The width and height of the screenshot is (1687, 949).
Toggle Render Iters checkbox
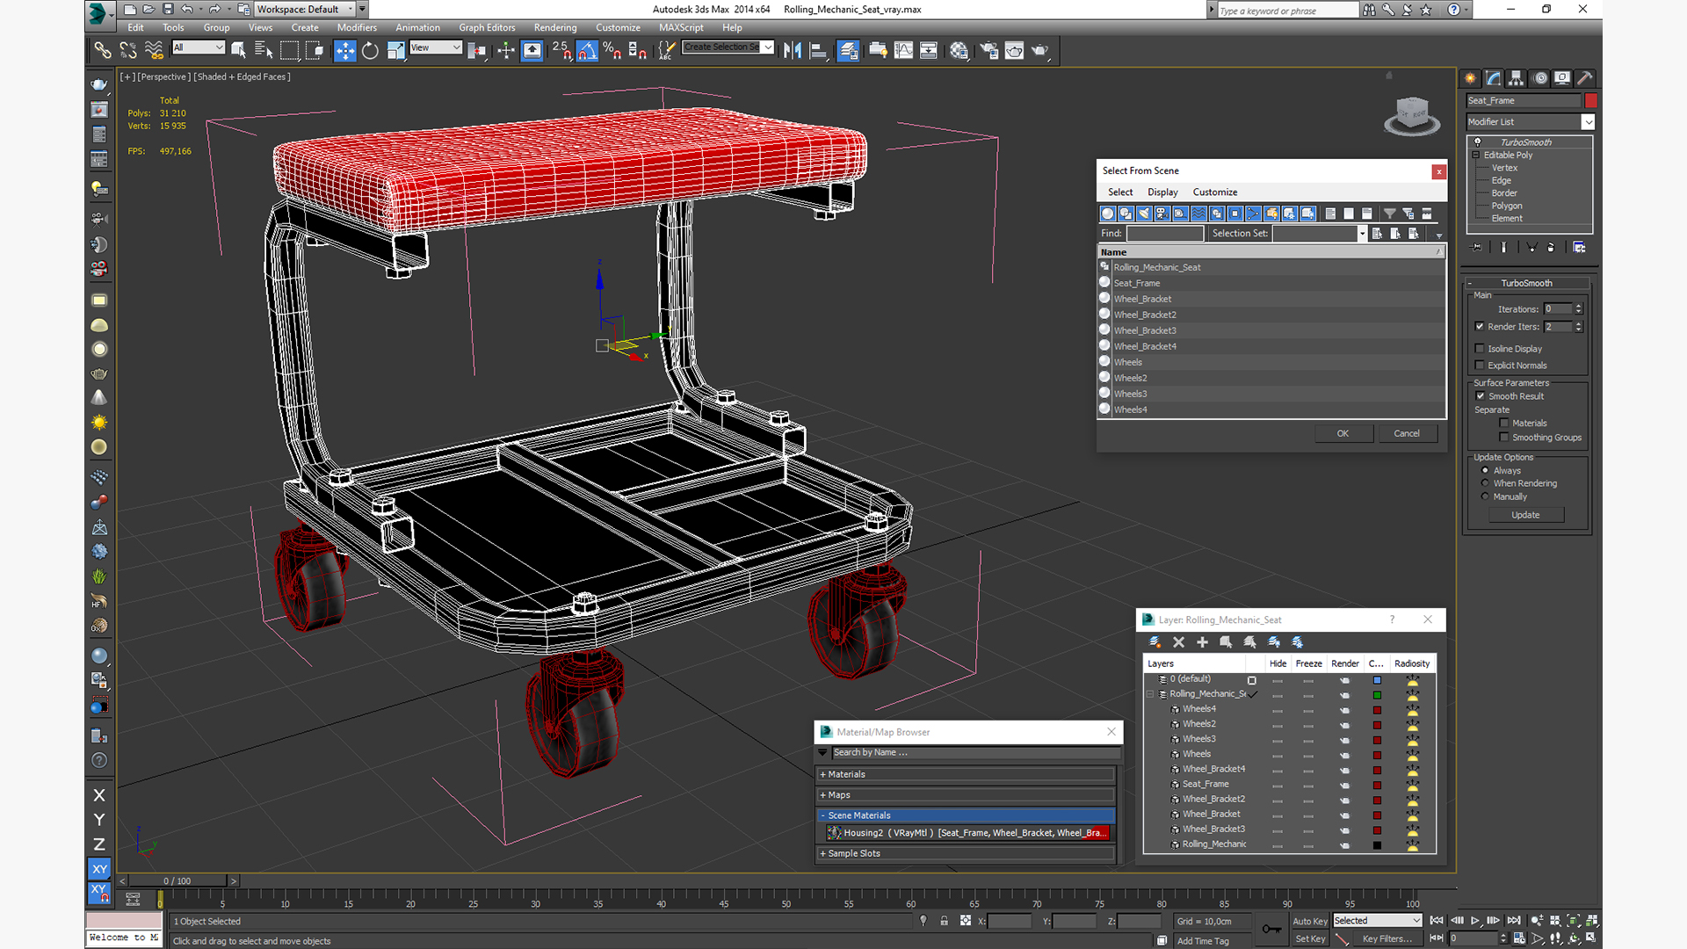tap(1480, 327)
